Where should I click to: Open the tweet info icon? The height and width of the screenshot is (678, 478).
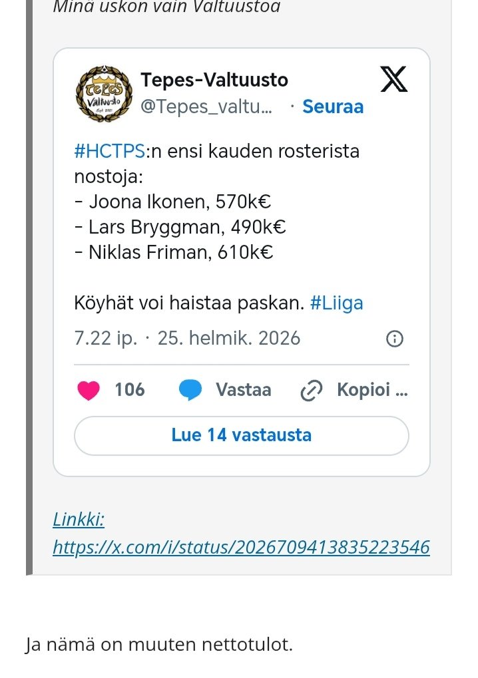click(x=394, y=339)
